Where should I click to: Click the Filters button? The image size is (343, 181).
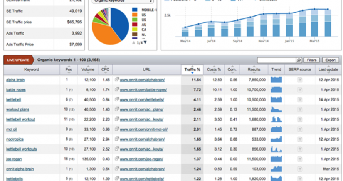pyautogui.click(x=311, y=60)
